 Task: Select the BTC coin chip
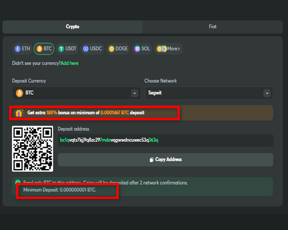point(44,49)
